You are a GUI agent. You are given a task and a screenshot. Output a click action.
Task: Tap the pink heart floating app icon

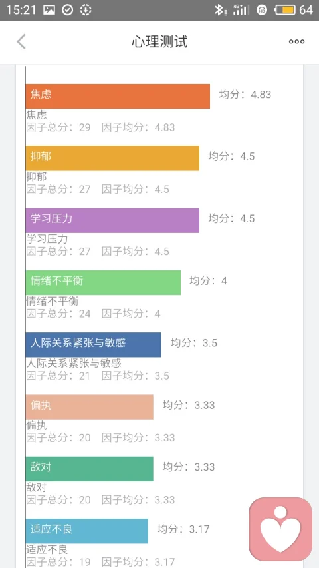point(280,529)
